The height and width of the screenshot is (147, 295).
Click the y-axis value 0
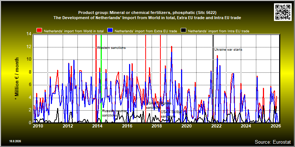pyautogui.click(x=30, y=123)
